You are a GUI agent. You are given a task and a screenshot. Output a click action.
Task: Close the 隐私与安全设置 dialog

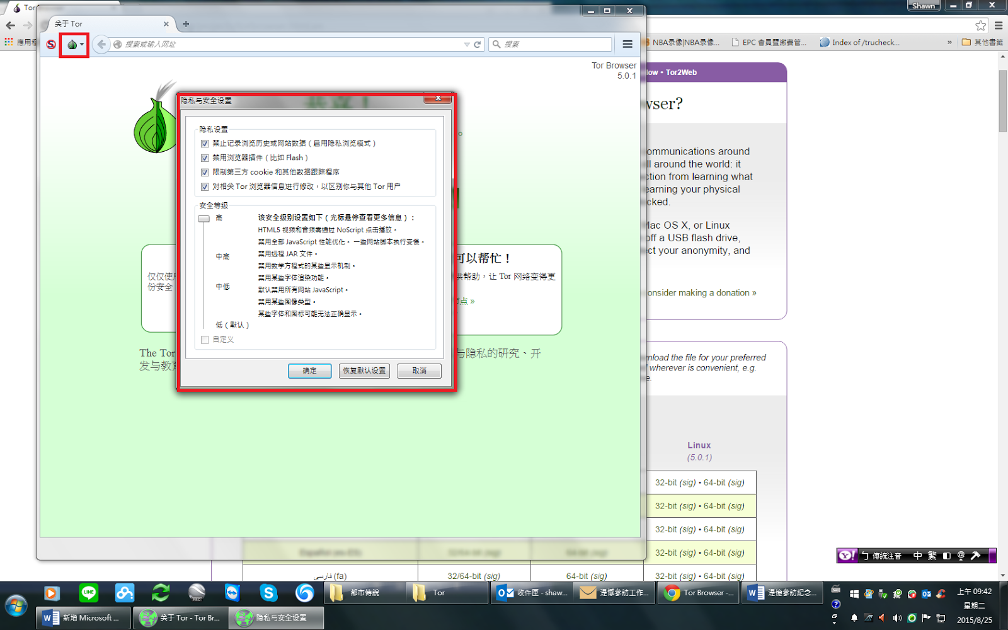pos(438,98)
